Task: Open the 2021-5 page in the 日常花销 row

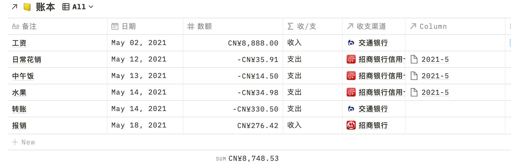Action: [x=435, y=59]
